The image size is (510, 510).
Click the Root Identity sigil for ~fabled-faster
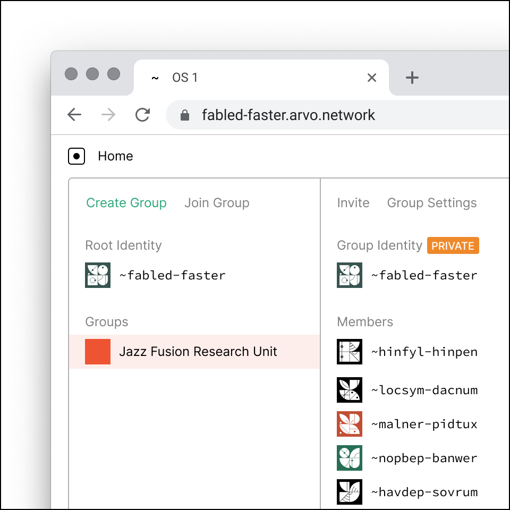tap(98, 275)
